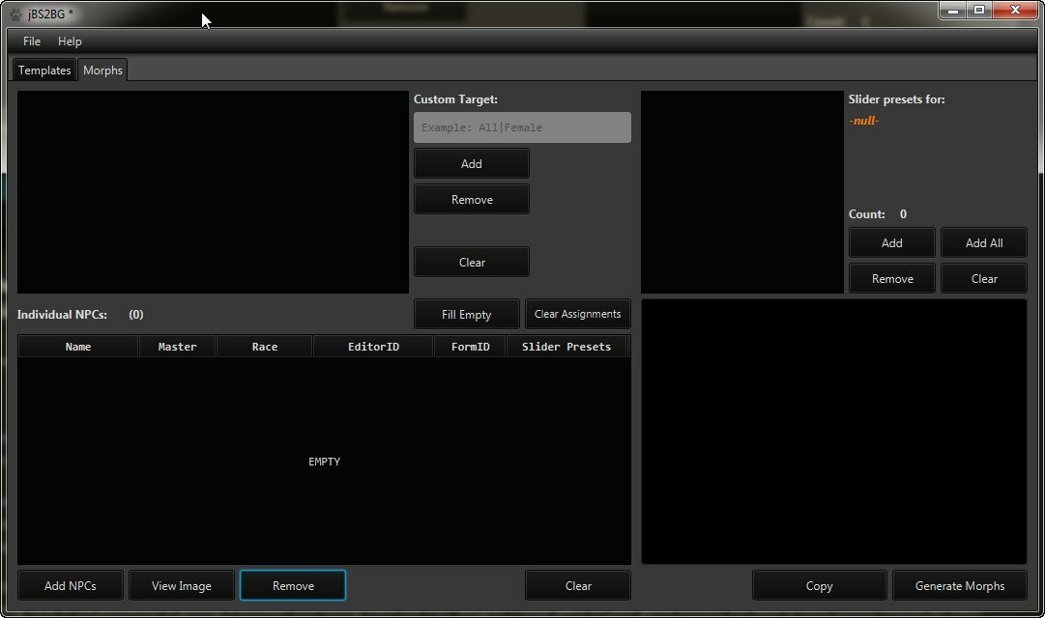This screenshot has height=618, width=1045.
Task: Close the jBS2BG window
Action: [x=1015, y=10]
